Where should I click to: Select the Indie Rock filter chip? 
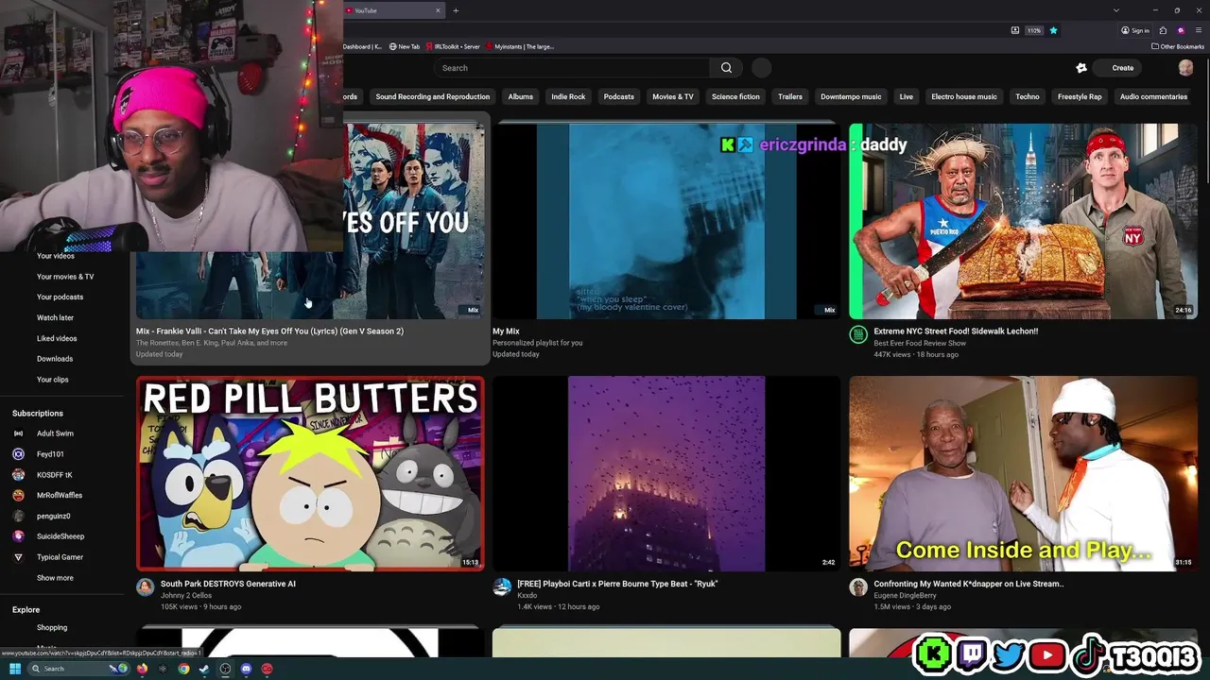coord(568,96)
